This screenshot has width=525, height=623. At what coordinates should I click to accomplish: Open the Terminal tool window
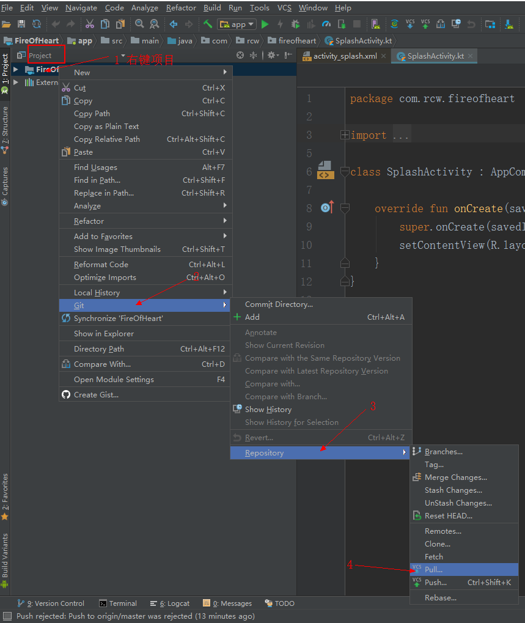tap(118, 603)
